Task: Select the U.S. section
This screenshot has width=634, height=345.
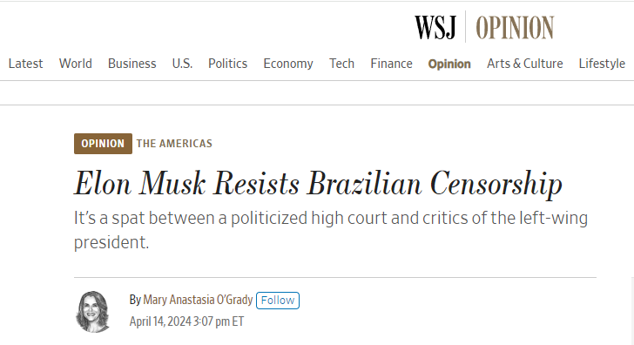Action: pyautogui.click(x=182, y=64)
